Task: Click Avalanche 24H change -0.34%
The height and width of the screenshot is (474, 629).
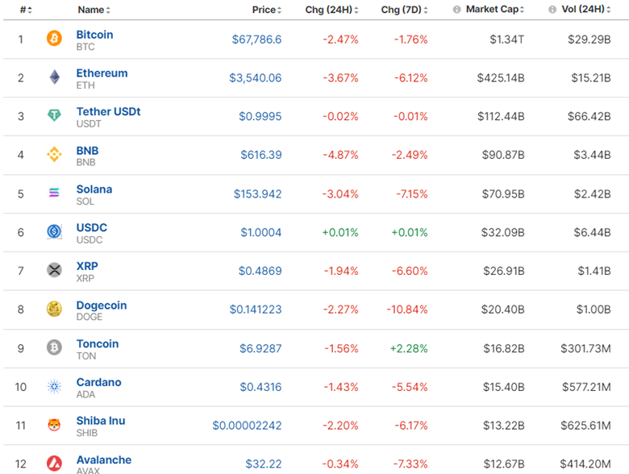Action: (340, 464)
